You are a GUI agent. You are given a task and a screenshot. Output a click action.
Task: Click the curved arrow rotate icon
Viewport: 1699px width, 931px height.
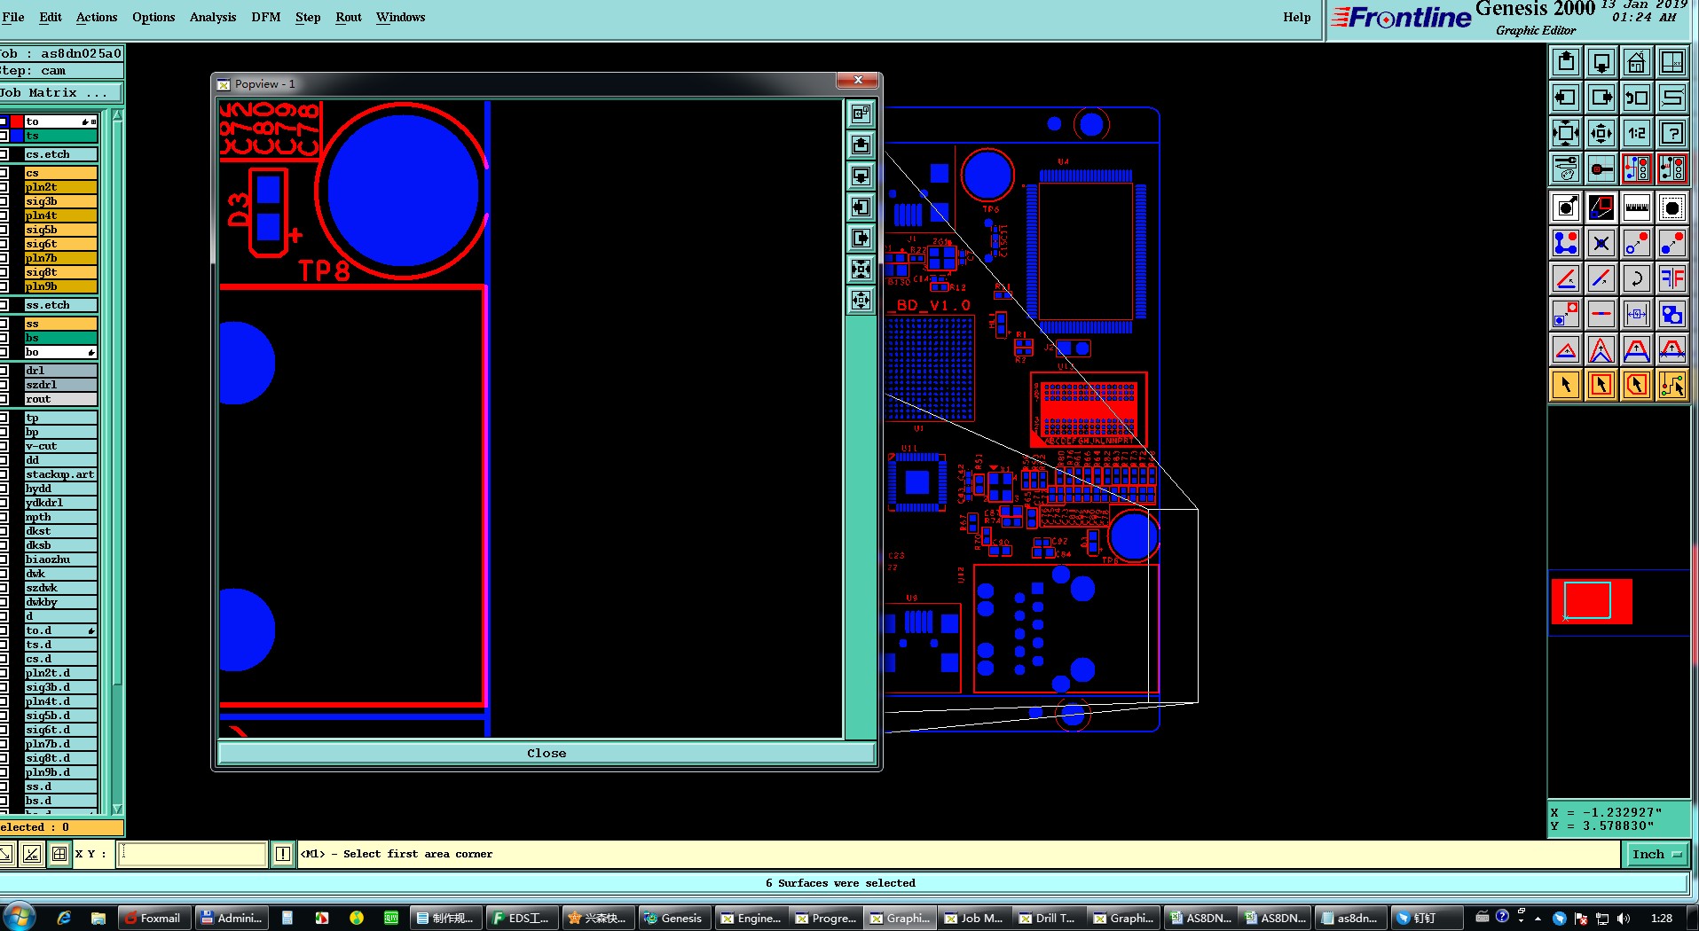click(x=1637, y=279)
